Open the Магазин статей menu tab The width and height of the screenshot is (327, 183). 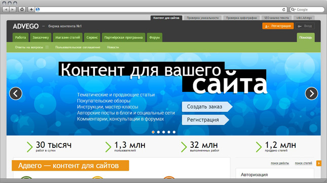pos(67,38)
